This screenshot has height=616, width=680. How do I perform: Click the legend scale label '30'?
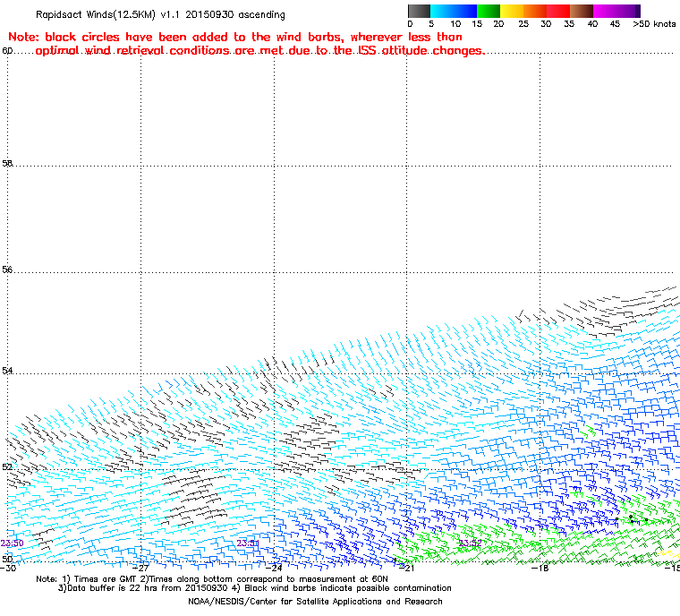click(x=546, y=24)
